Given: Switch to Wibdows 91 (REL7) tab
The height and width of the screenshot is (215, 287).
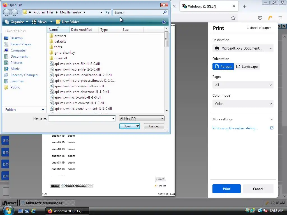Looking at the screenshot, I should [209, 6].
